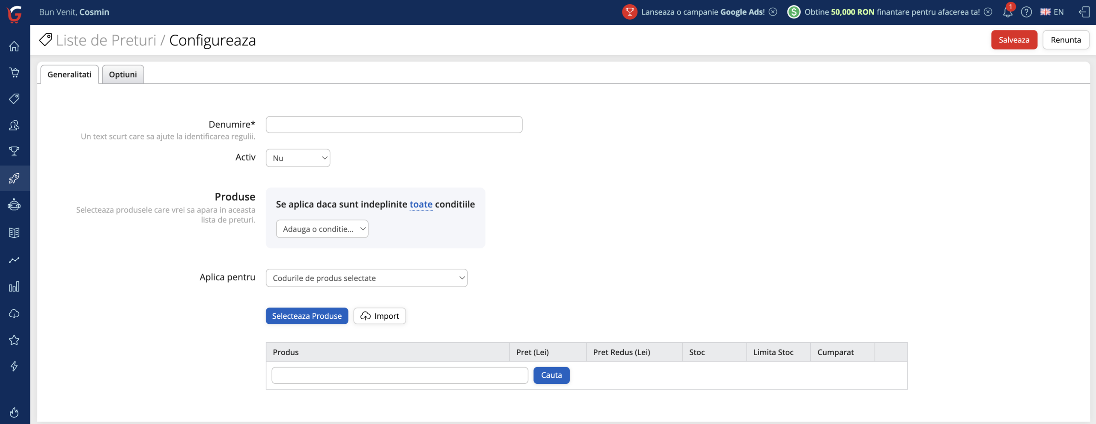Click the Liste de Preturi breadcrumb
Image resolution: width=1096 pixels, height=424 pixels.
tap(106, 40)
